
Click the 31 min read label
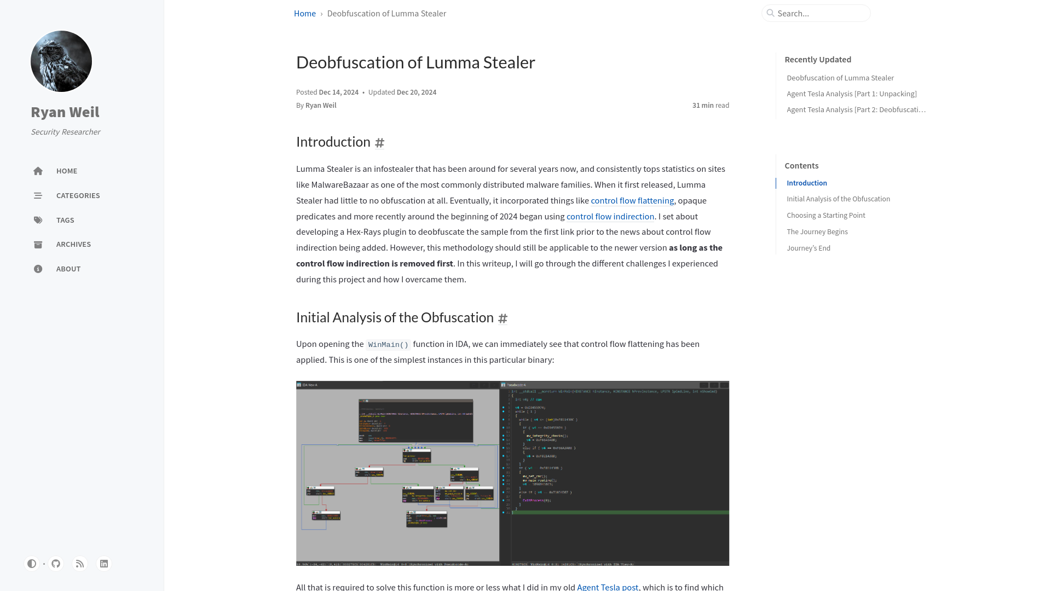[711, 105]
